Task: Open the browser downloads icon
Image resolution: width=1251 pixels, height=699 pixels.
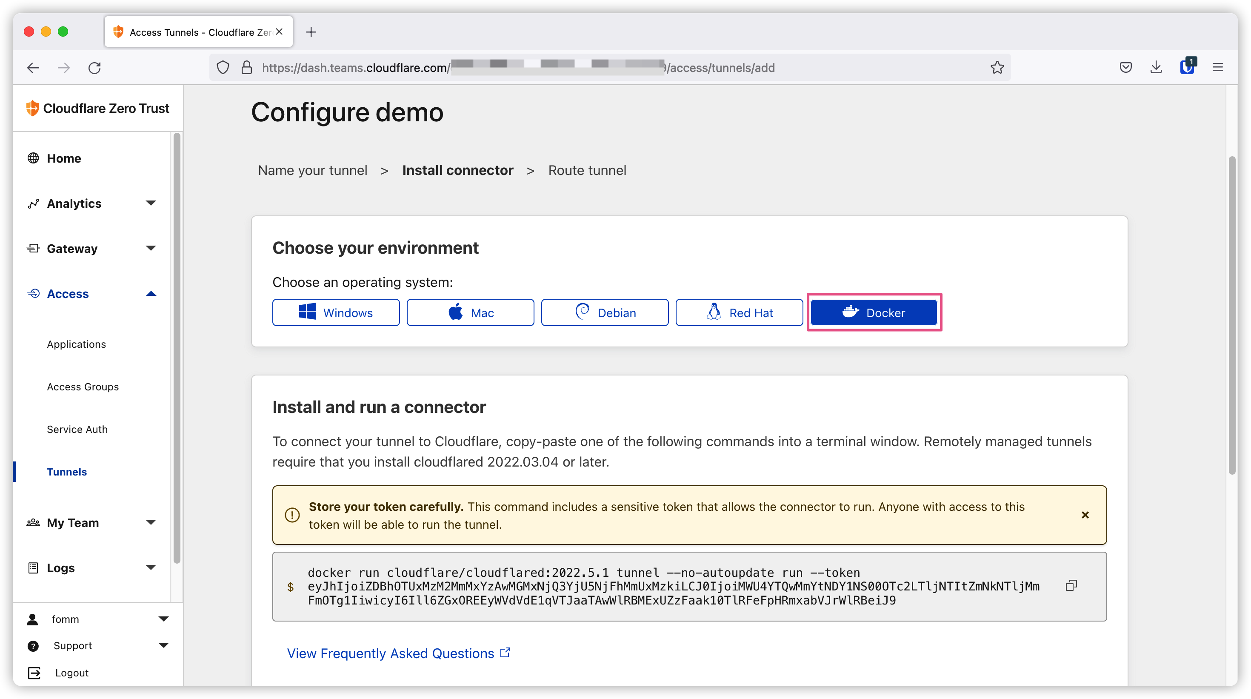Action: coord(1156,68)
